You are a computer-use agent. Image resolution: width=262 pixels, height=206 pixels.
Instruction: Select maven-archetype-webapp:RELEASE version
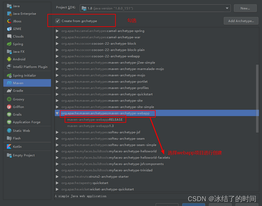(95, 120)
